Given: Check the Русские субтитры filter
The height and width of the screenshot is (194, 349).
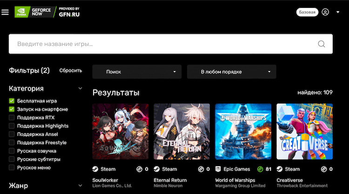Looking at the screenshot, I should pos(12,159).
